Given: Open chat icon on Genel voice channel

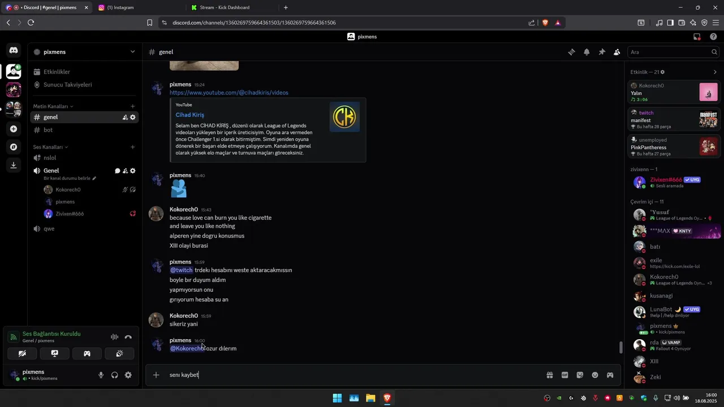Looking at the screenshot, I should pos(118,171).
